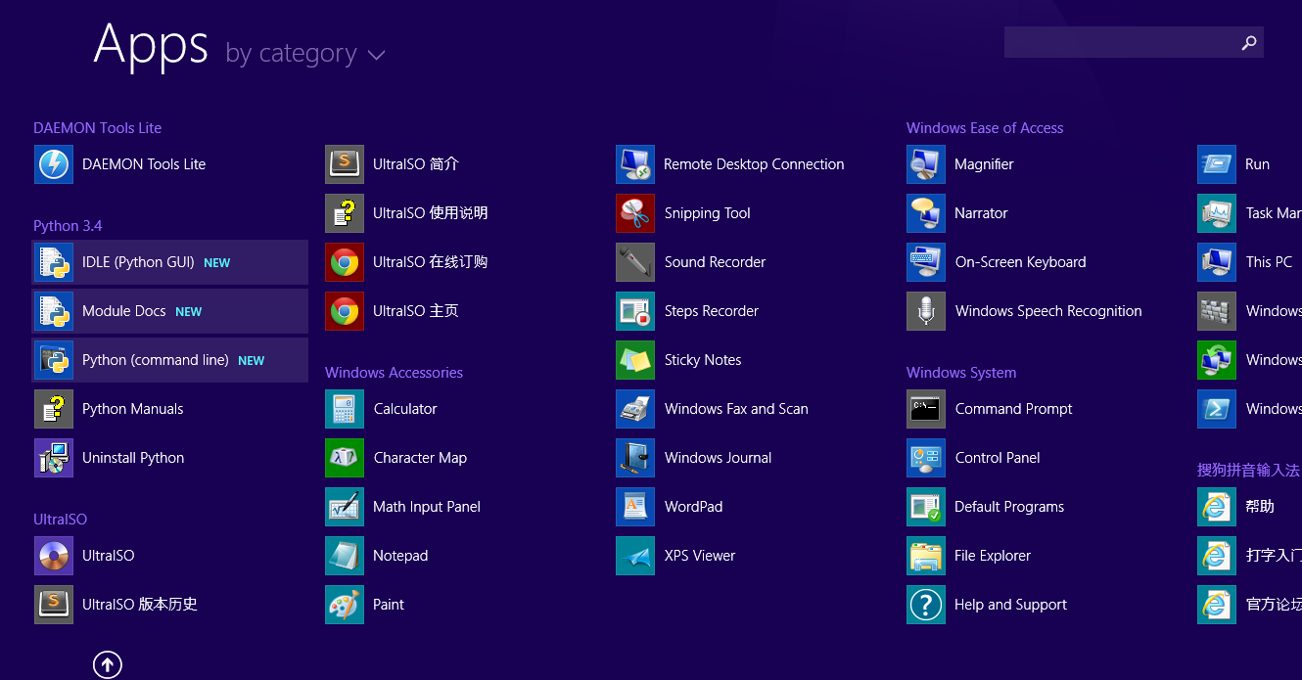Select the Windows Accessories category header

pyautogui.click(x=394, y=373)
